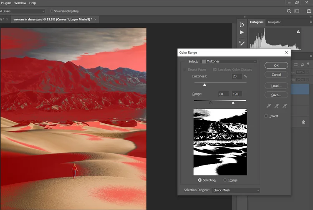Click the Fuzziness slider handle

(204, 85)
